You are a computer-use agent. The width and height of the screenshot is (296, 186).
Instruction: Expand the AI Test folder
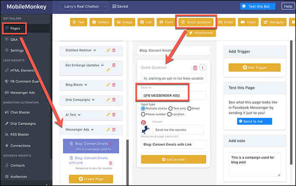(x=79, y=114)
